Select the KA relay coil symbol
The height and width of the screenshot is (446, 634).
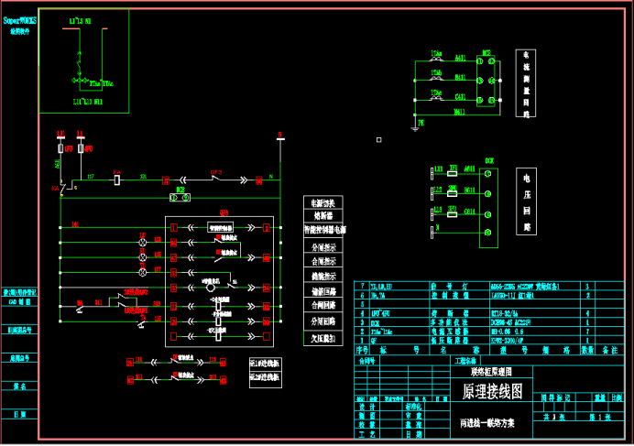click(117, 179)
